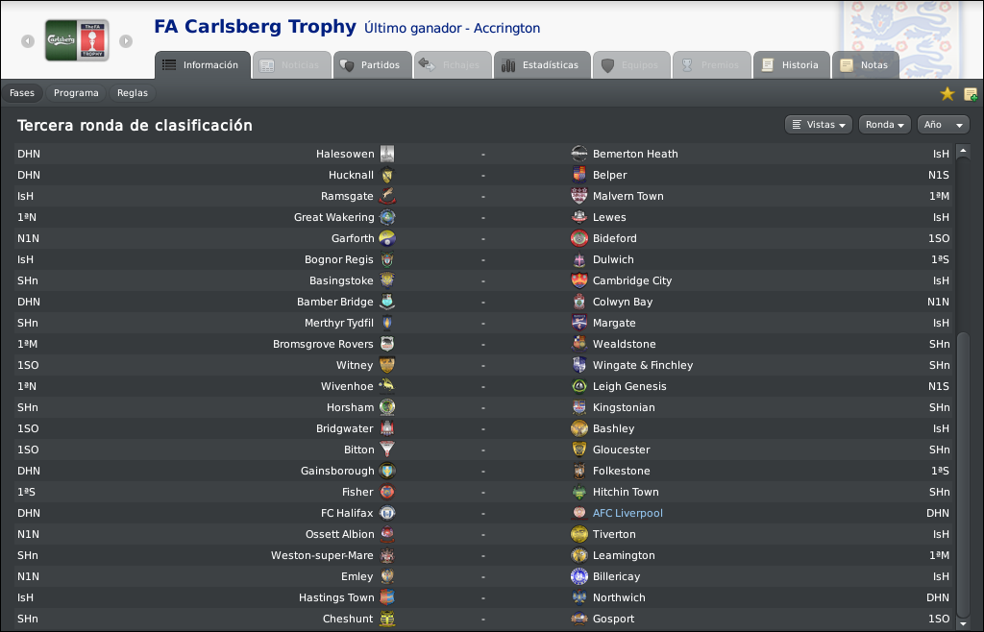This screenshot has height=632, width=984.
Task: Click the Programa button
Action: point(76,93)
